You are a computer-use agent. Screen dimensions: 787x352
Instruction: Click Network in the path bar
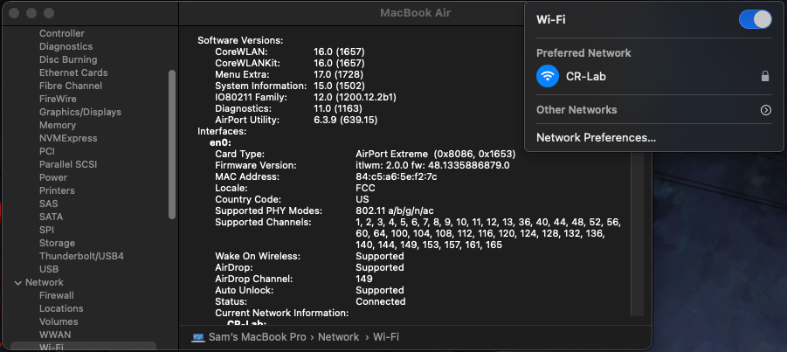pos(338,337)
